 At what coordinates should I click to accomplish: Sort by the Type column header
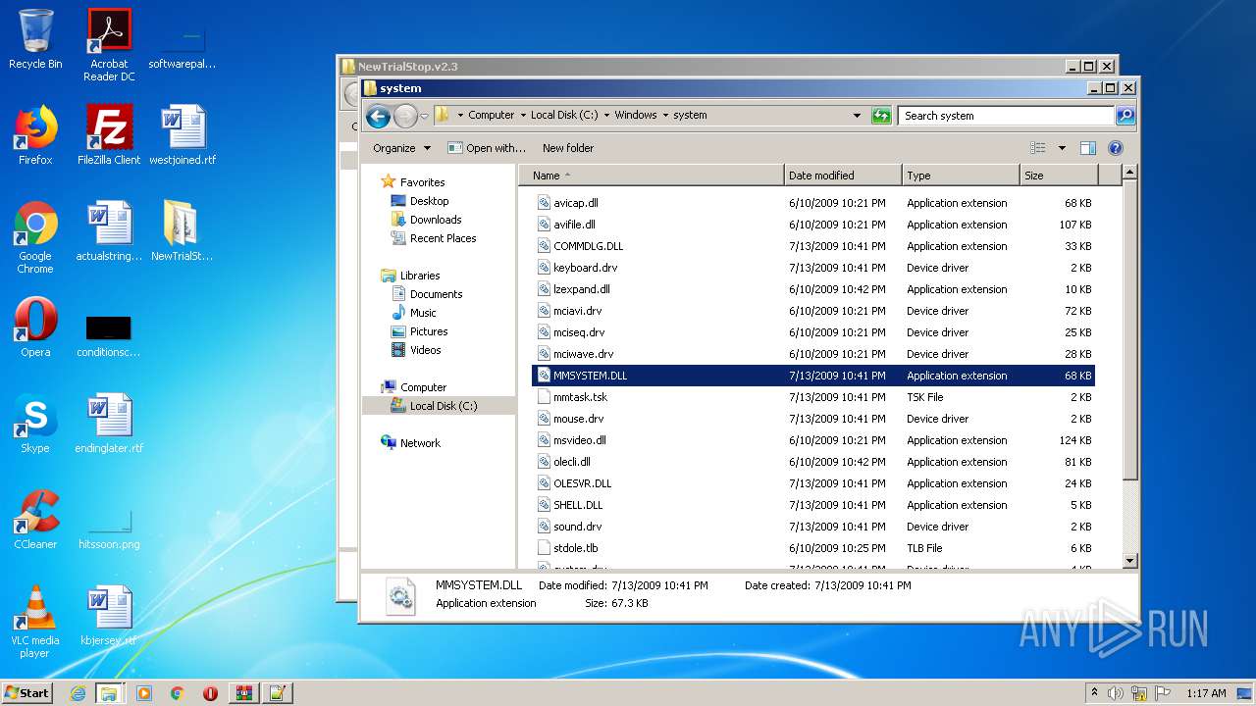[x=961, y=176]
